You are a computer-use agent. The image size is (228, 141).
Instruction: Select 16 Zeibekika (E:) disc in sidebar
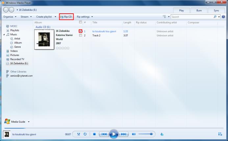pos(17,63)
